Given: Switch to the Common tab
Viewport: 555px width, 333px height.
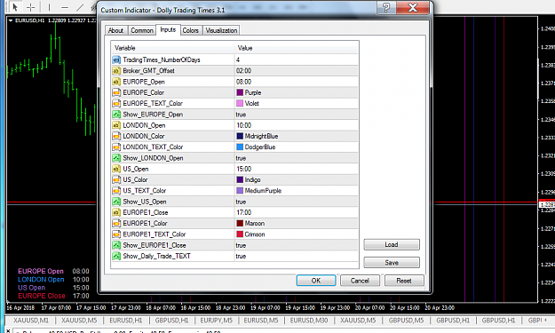Looking at the screenshot, I should (141, 30).
